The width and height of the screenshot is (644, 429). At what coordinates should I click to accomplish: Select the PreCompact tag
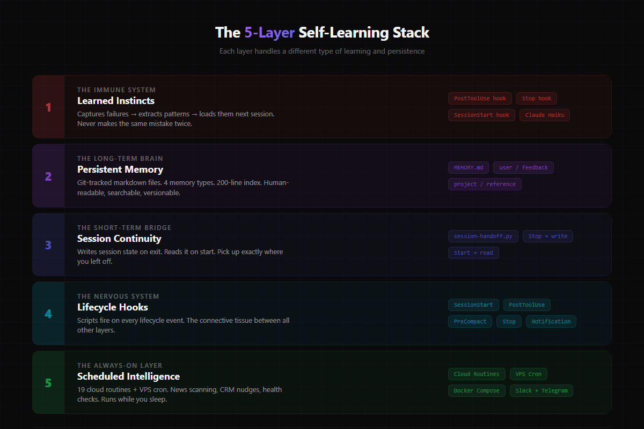[470, 322]
